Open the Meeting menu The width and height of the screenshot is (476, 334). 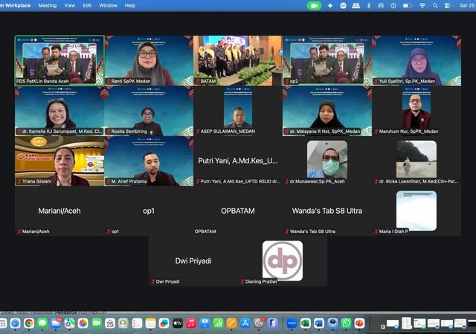tap(48, 5)
